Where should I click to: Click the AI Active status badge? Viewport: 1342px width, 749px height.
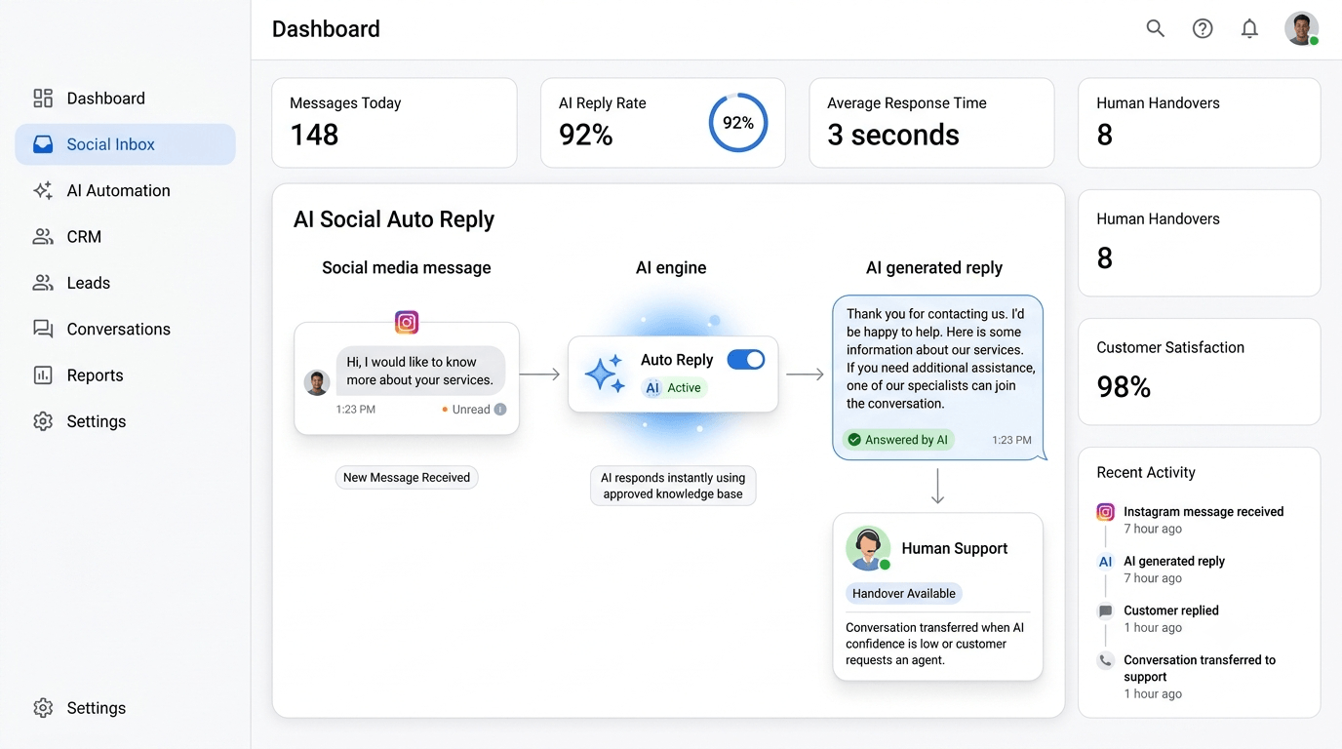(674, 388)
